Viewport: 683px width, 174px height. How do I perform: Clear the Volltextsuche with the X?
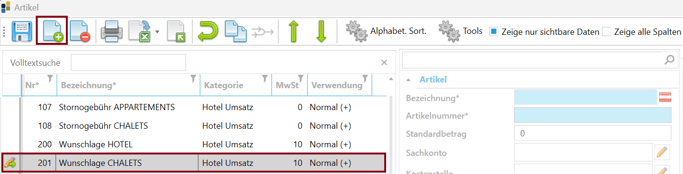point(384,62)
